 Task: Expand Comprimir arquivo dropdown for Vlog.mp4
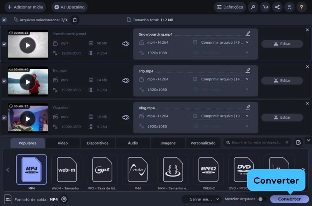[247, 116]
